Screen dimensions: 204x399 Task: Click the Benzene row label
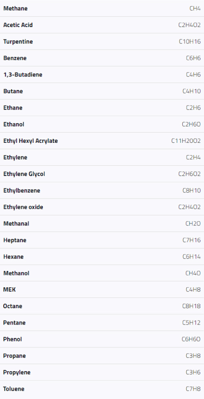click(15, 58)
